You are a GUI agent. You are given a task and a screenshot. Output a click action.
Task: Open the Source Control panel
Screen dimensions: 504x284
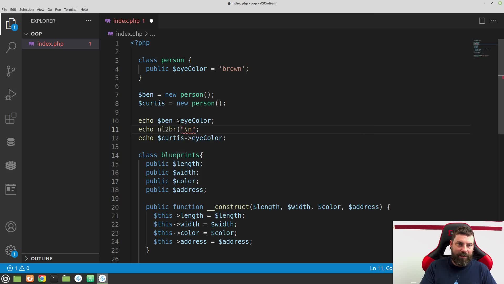click(x=11, y=70)
